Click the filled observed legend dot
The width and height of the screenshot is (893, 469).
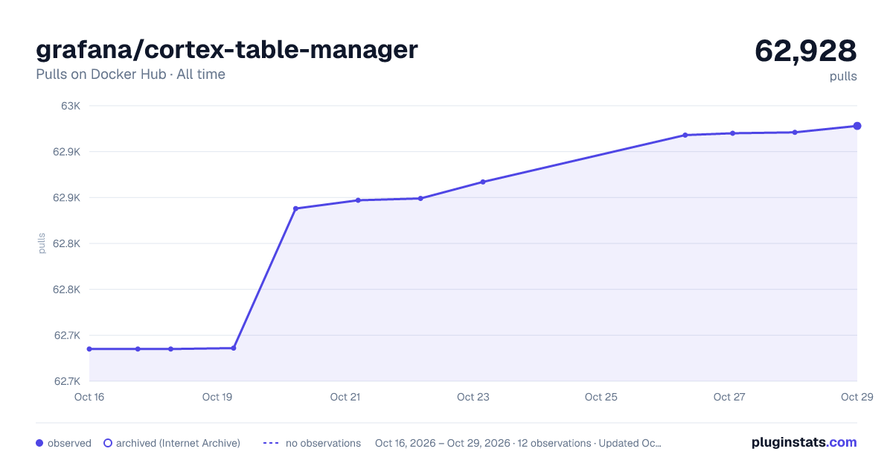click(39, 443)
